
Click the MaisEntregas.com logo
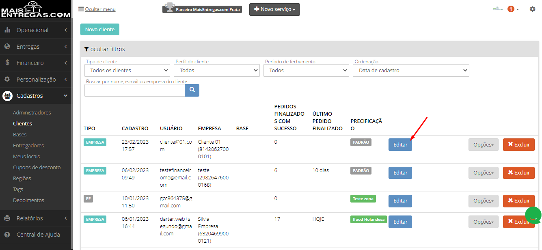point(35,9)
